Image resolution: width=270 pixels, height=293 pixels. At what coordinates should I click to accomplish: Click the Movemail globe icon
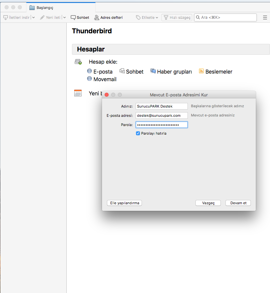point(89,79)
